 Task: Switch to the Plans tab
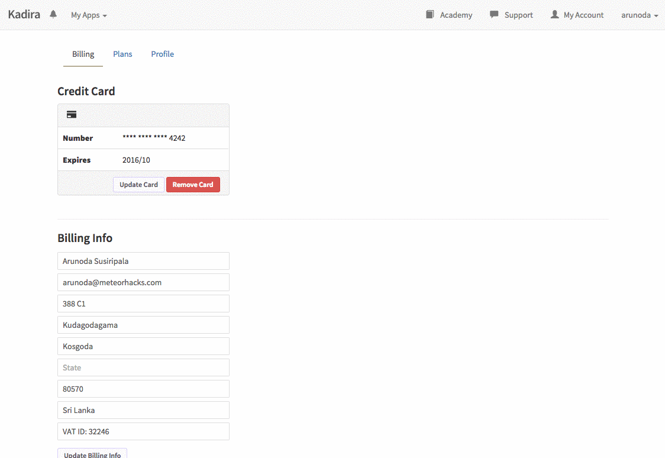pyautogui.click(x=122, y=54)
